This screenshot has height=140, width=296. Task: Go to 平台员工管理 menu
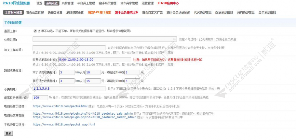coord(86,3)
